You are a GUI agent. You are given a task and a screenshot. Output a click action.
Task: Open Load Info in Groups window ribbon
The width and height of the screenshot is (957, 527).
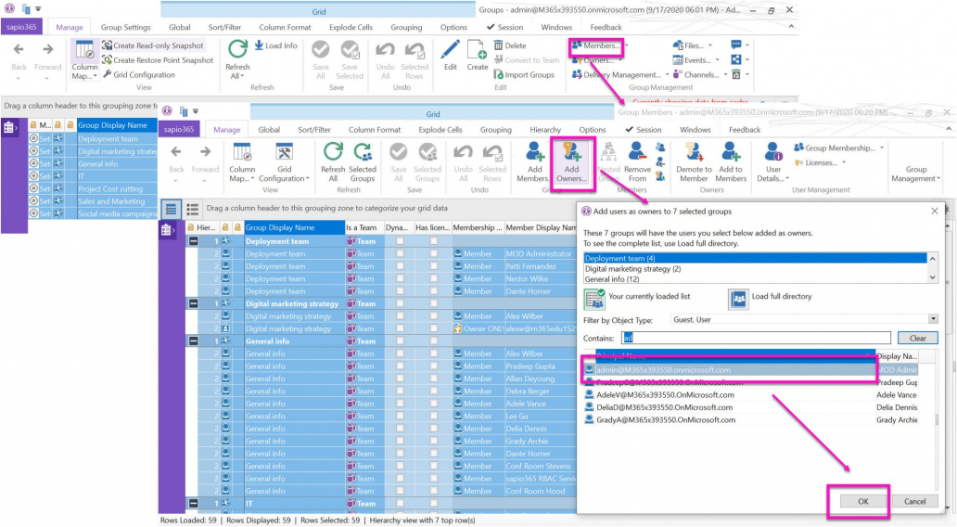click(x=275, y=45)
